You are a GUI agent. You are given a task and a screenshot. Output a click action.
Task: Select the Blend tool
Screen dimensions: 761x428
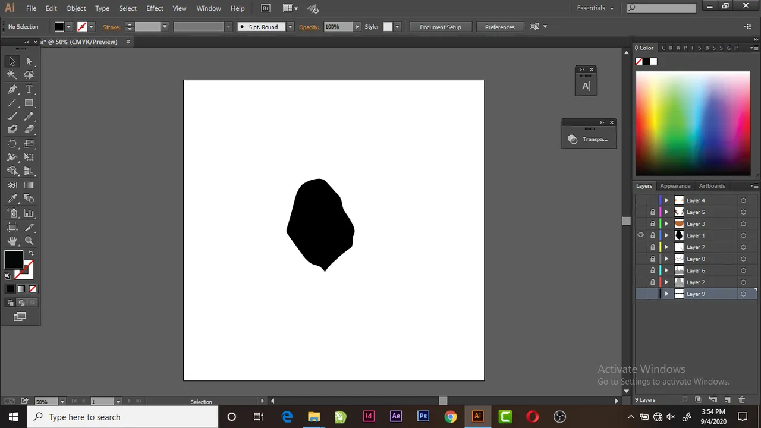[x=29, y=199]
